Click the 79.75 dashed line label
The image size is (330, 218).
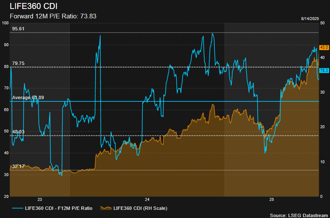tap(18, 63)
